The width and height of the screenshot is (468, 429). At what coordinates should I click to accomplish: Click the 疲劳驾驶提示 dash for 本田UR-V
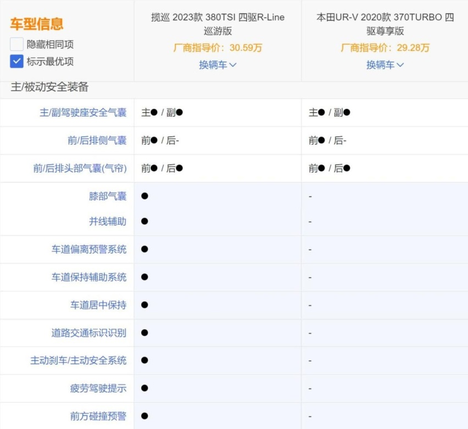pyautogui.click(x=310, y=388)
